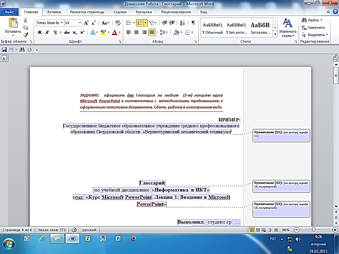Decrease paragraph indent
Image resolution: width=339 pixels, height=254 pixels.
165,23
